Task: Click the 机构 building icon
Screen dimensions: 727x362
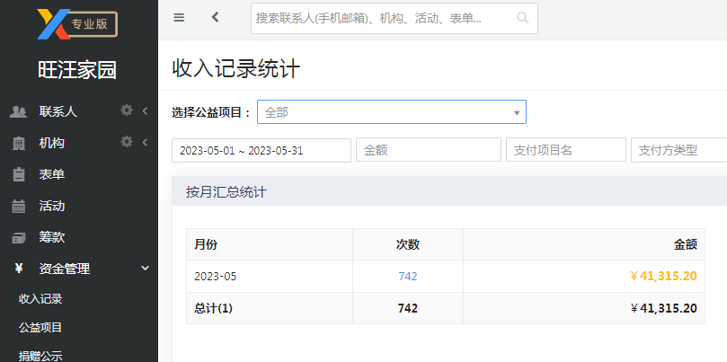Action: tap(19, 144)
